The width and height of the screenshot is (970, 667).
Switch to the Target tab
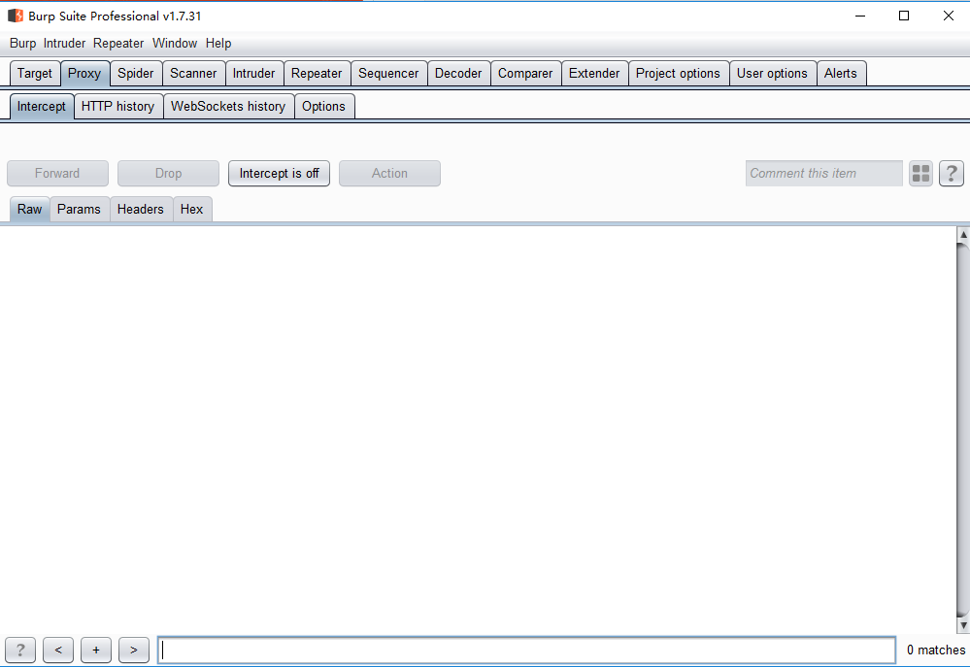click(35, 73)
